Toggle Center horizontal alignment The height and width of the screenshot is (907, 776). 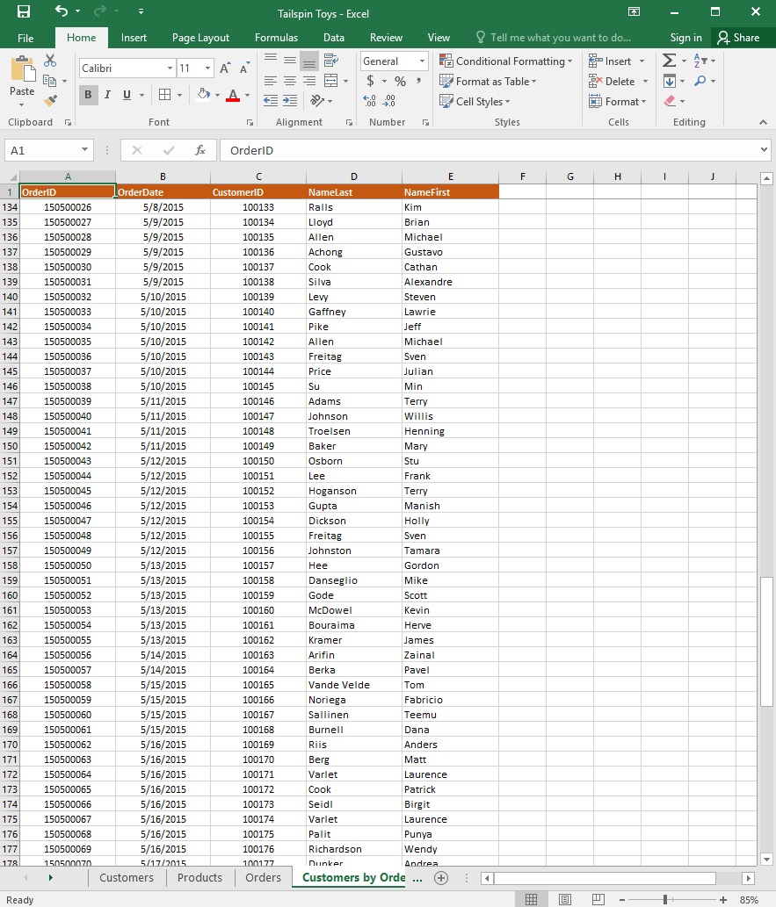tap(290, 81)
